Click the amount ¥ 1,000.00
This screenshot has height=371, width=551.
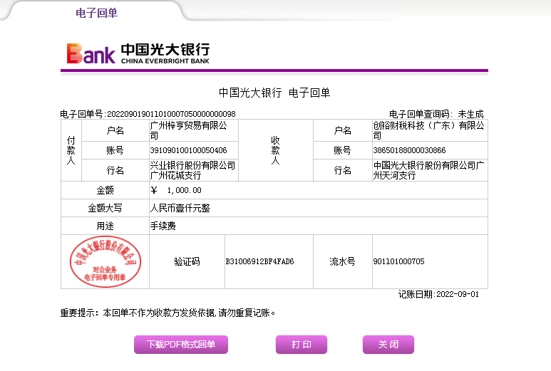coord(176,190)
